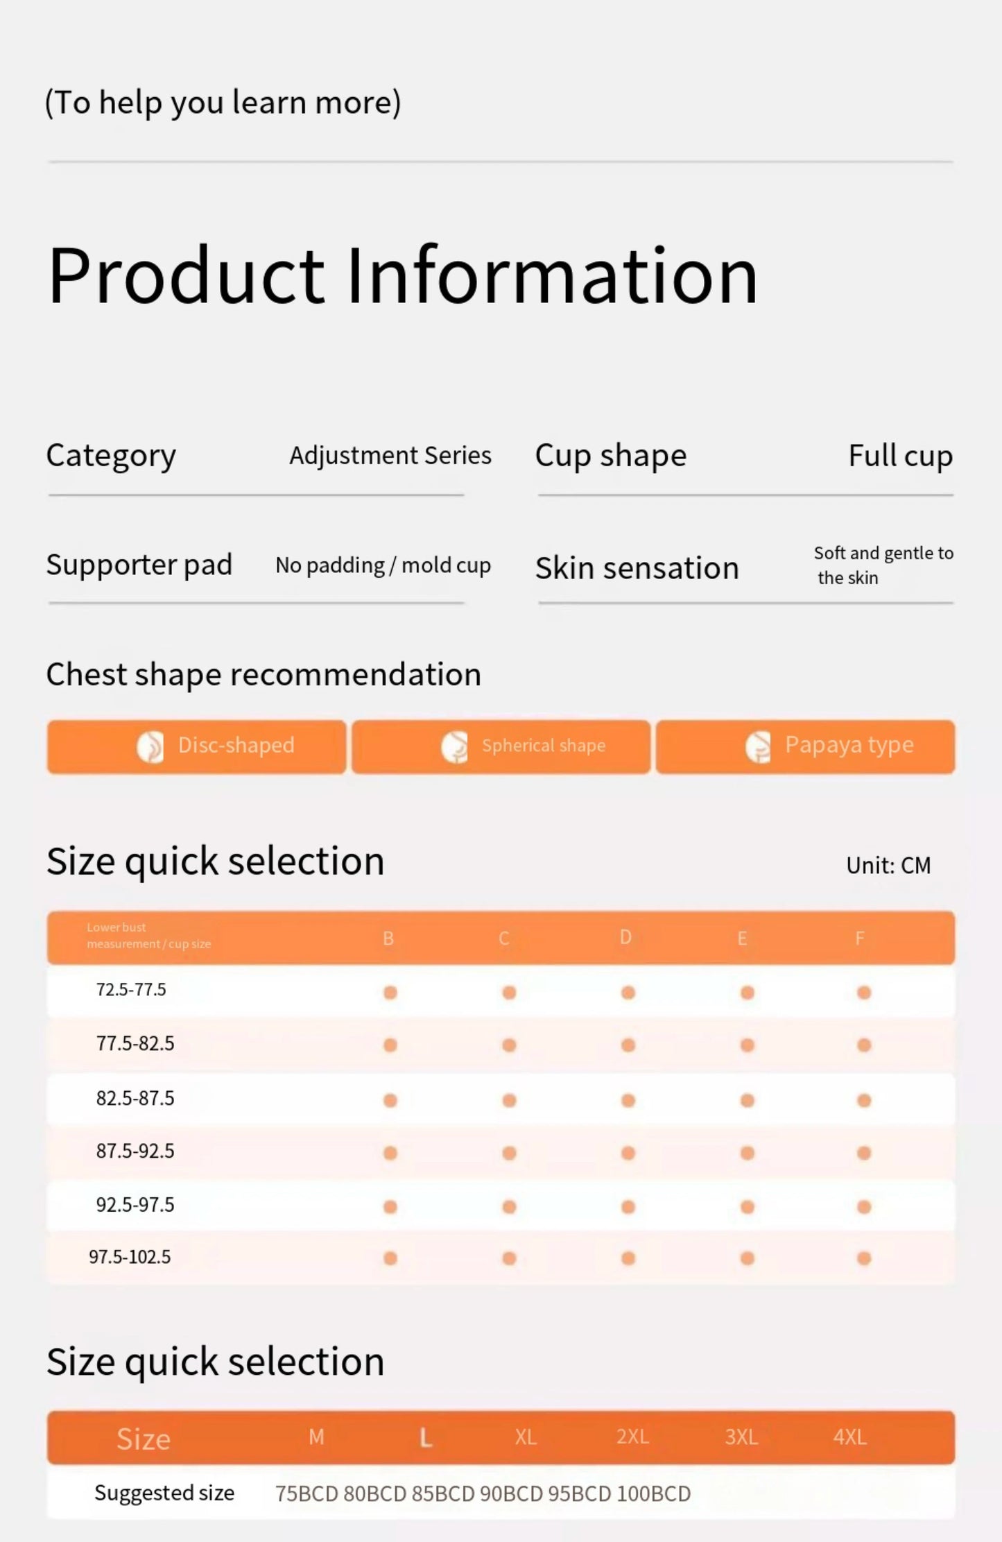The height and width of the screenshot is (1542, 1002).
Task: Click the D cup dot for 82.5-87.5
Action: tap(628, 1100)
